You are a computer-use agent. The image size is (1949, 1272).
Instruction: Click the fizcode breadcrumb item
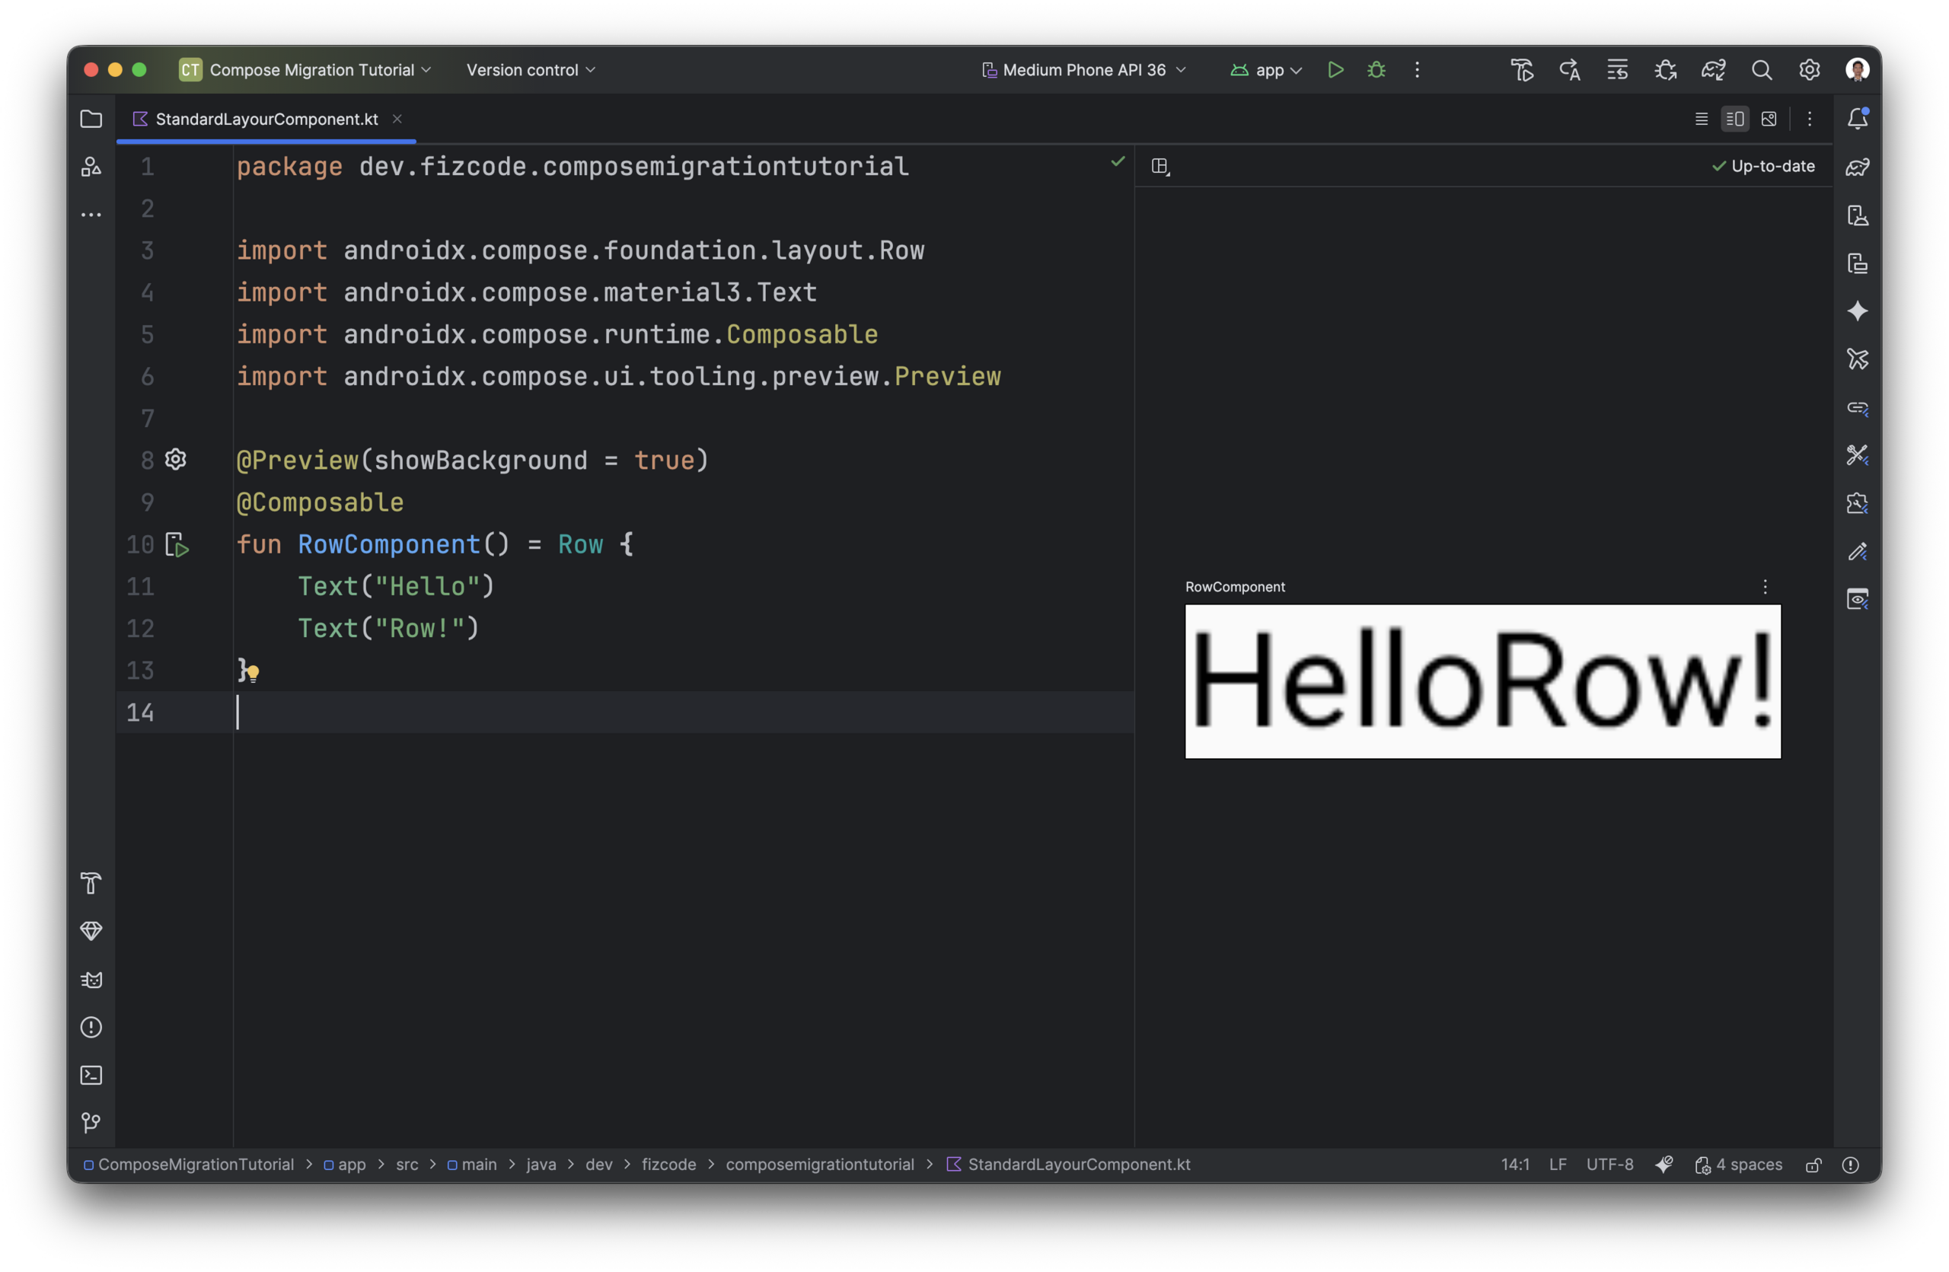(x=668, y=1165)
